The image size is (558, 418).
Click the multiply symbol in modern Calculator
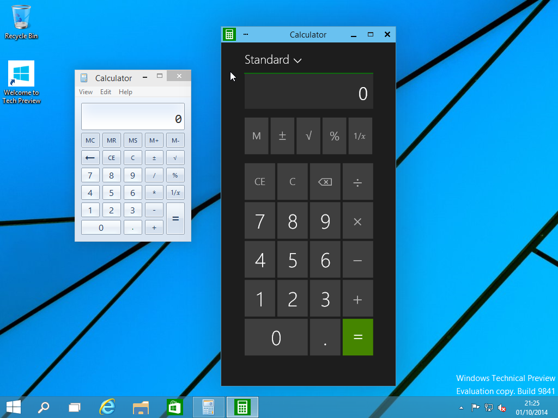pyautogui.click(x=357, y=221)
